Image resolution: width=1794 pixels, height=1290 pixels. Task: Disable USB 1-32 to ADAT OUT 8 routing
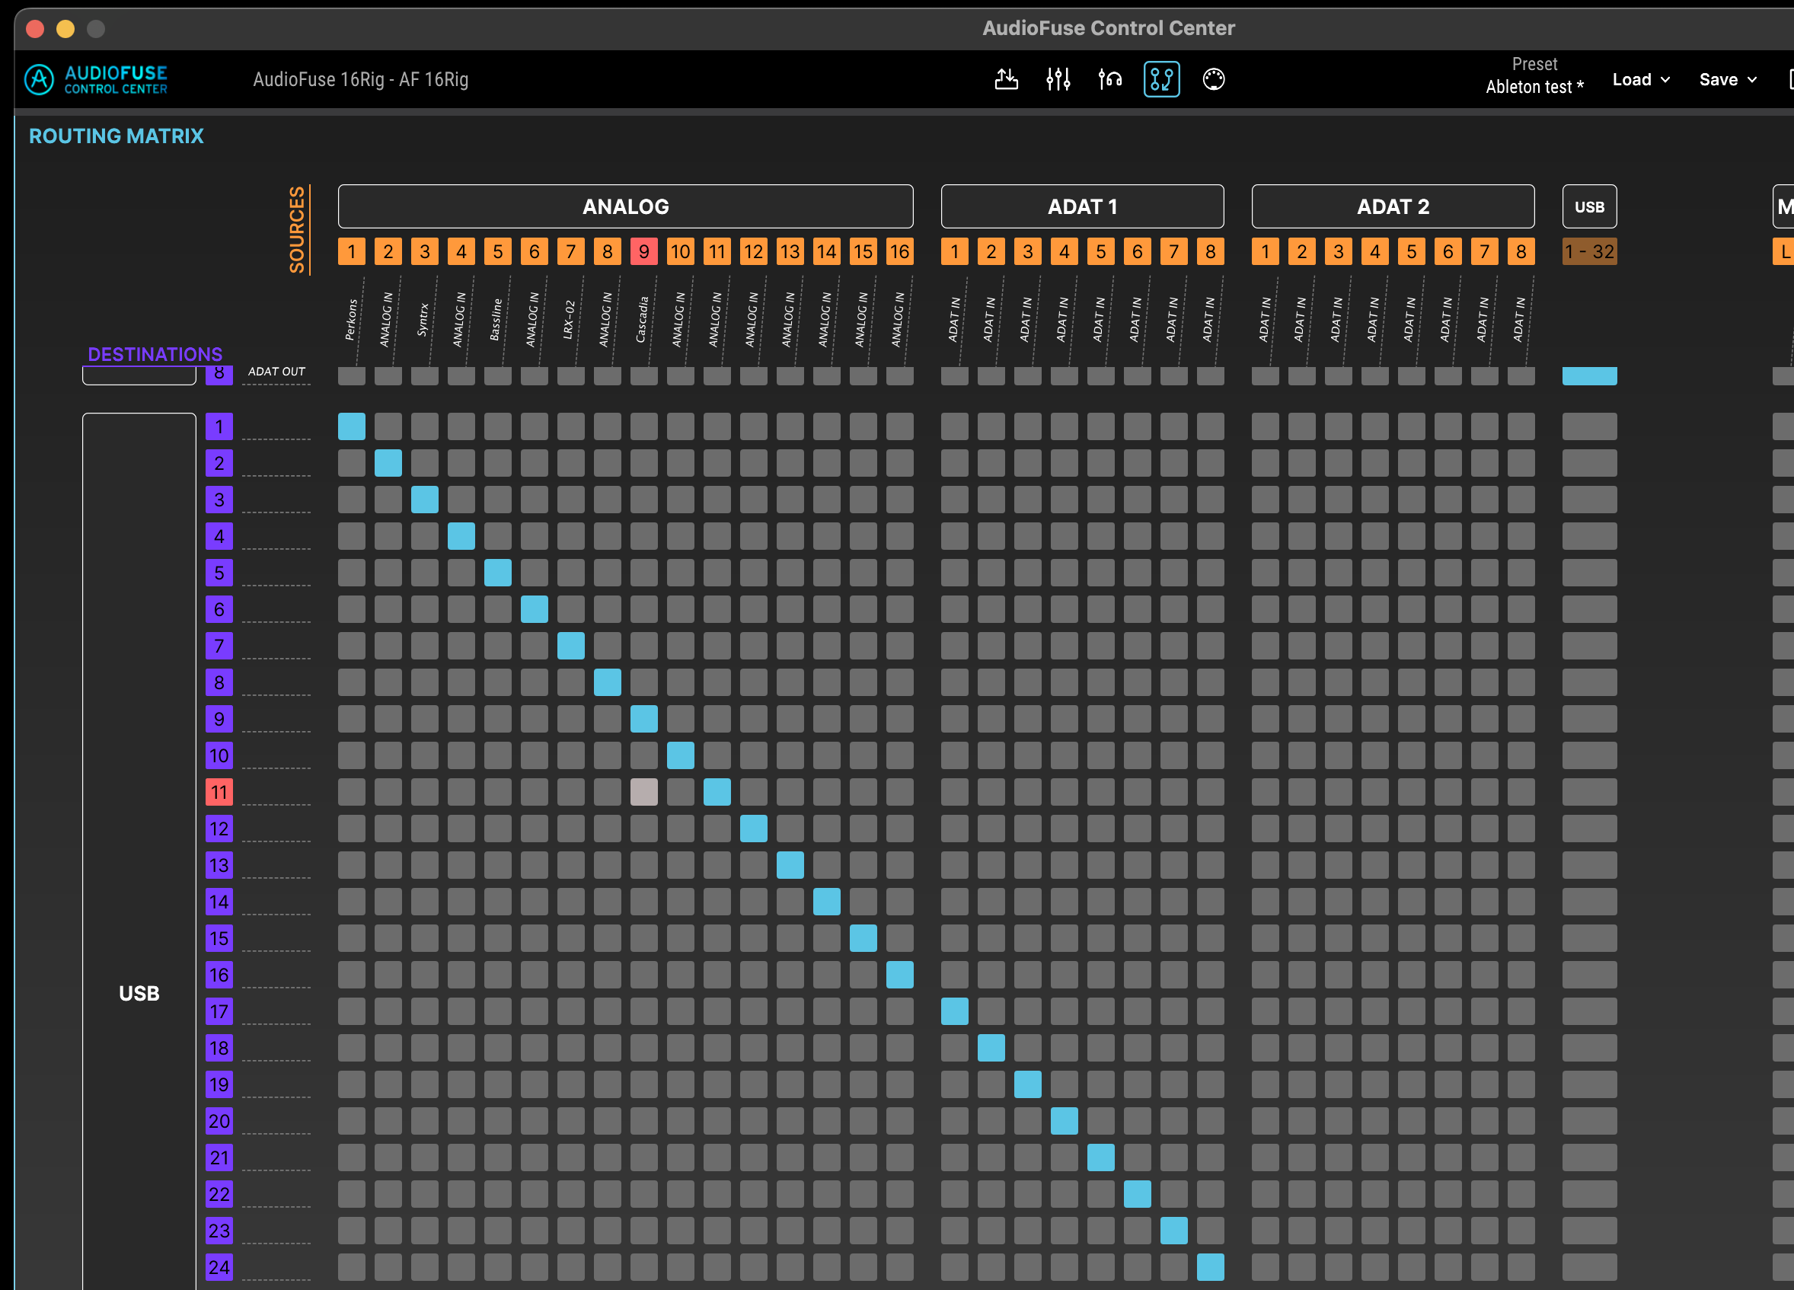click(1589, 375)
